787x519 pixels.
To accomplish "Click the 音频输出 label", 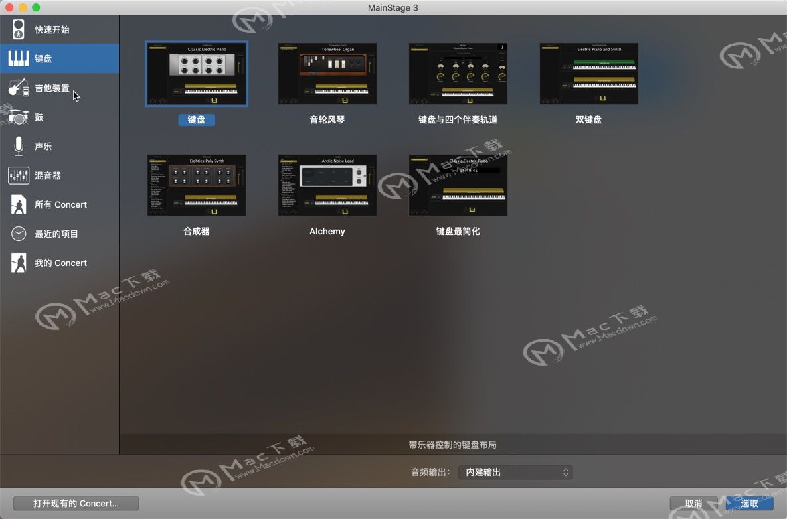I will click(430, 472).
